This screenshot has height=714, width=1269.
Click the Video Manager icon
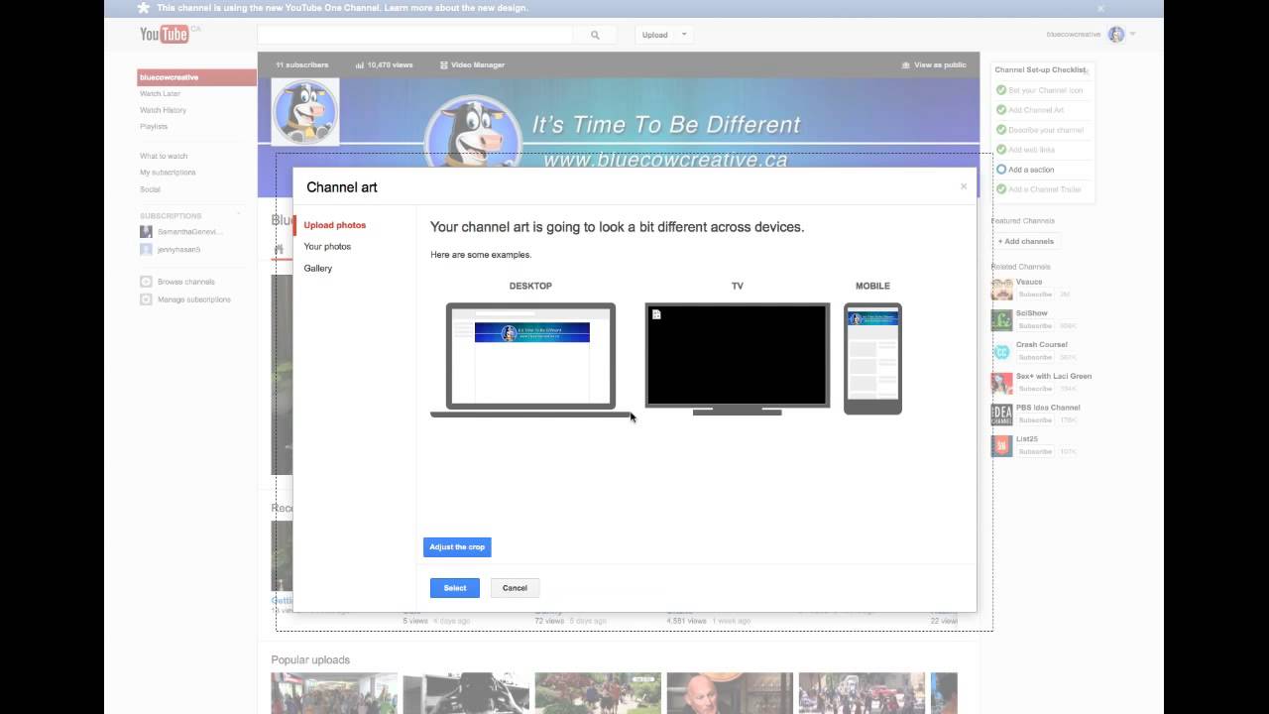444,64
